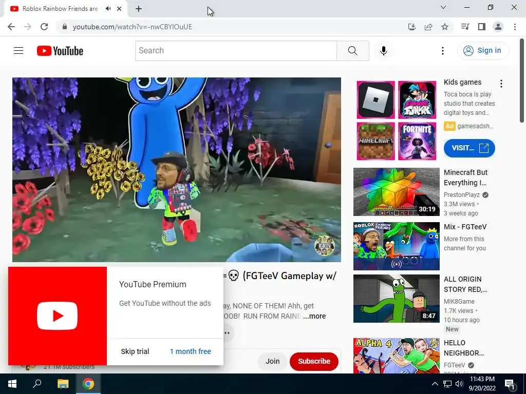Open Kids games ad options menu

click(x=501, y=84)
